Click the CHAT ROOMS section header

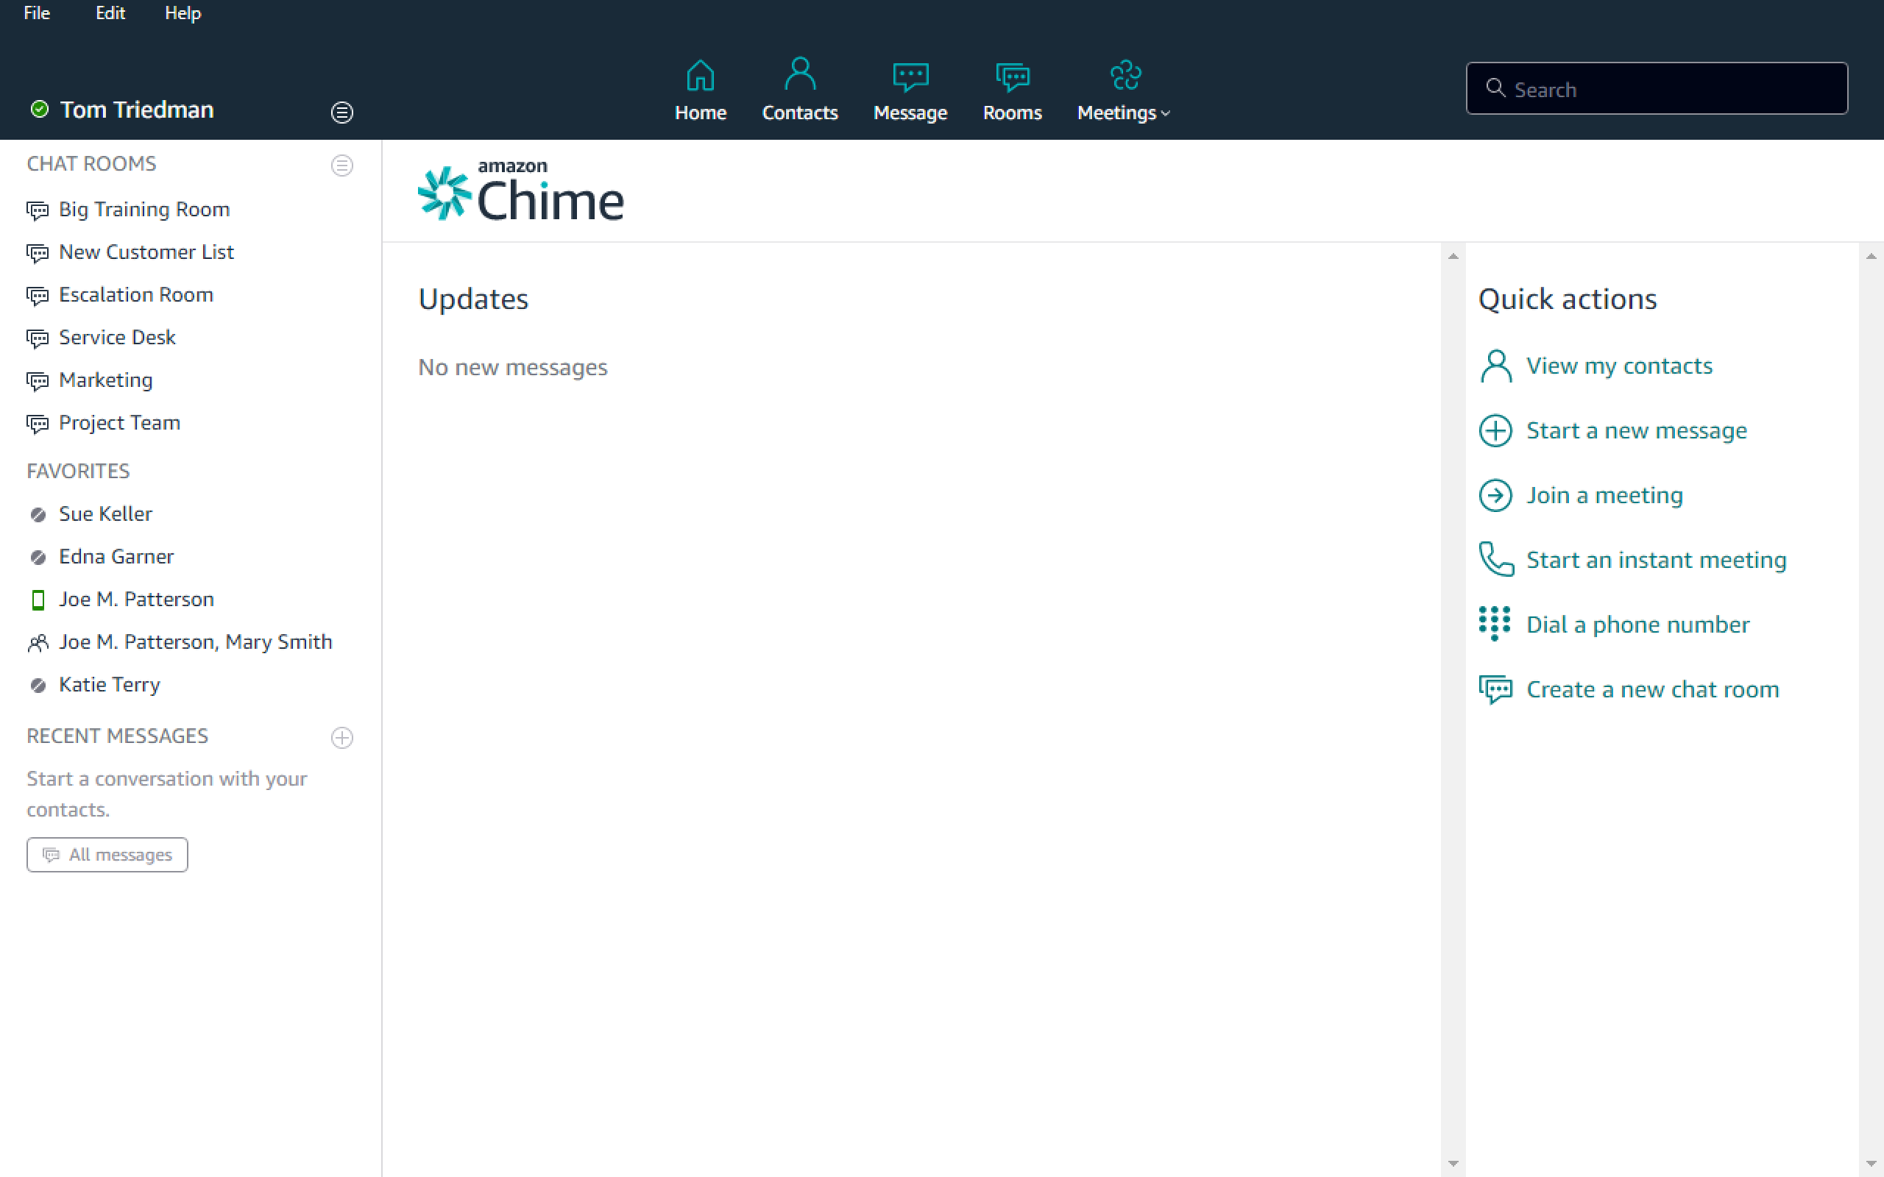pyautogui.click(x=91, y=163)
